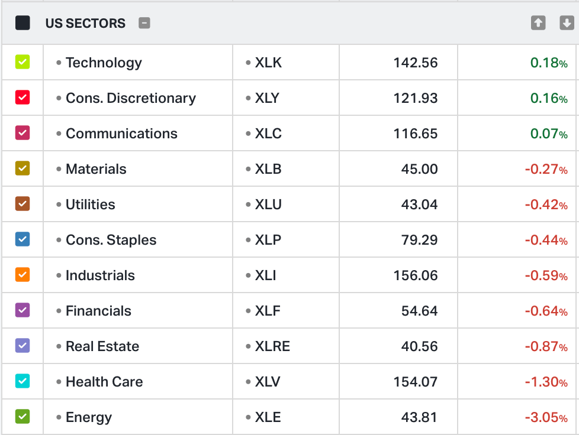Click the Energy -3.05% change value
Screen dimensions: 579x435
coord(546,417)
